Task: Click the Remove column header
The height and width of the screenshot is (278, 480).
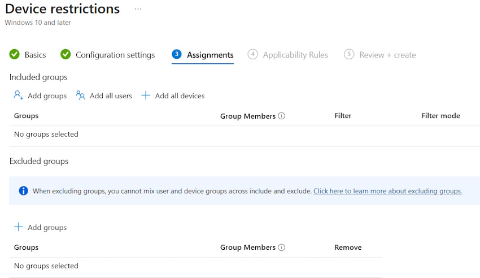Action: [348, 247]
